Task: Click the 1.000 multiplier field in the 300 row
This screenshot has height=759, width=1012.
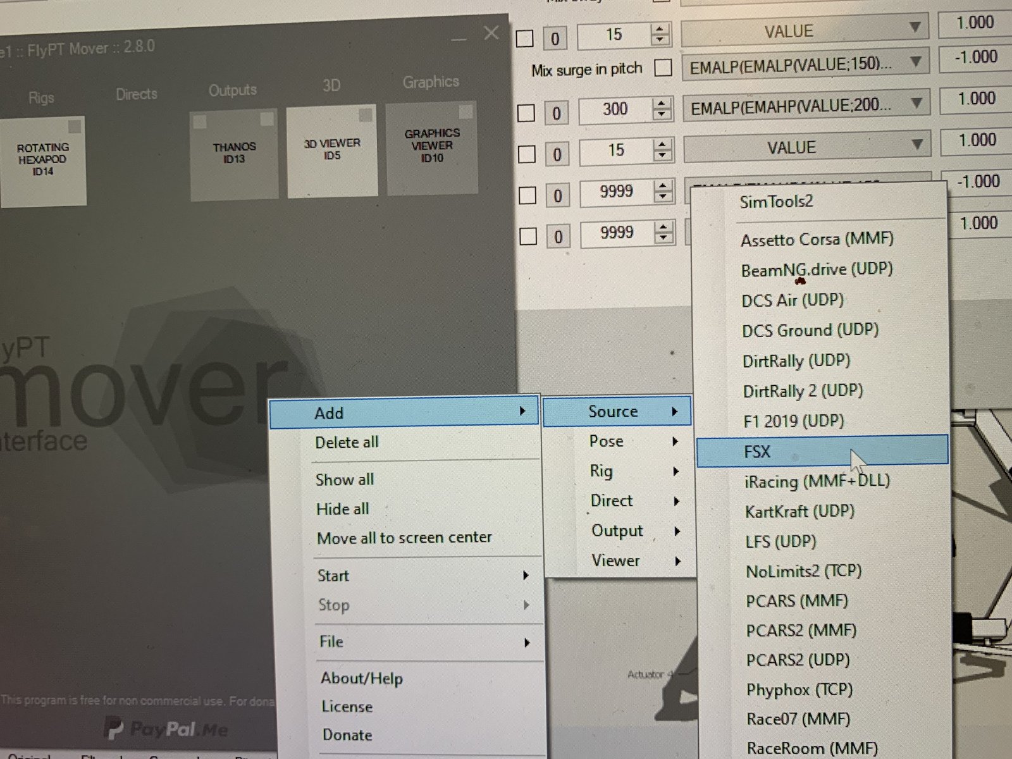Action: [x=977, y=99]
